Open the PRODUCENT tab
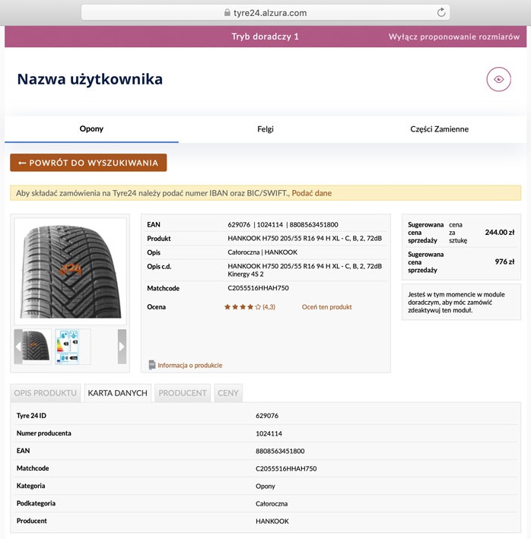The height and width of the screenshot is (539, 531). [183, 393]
